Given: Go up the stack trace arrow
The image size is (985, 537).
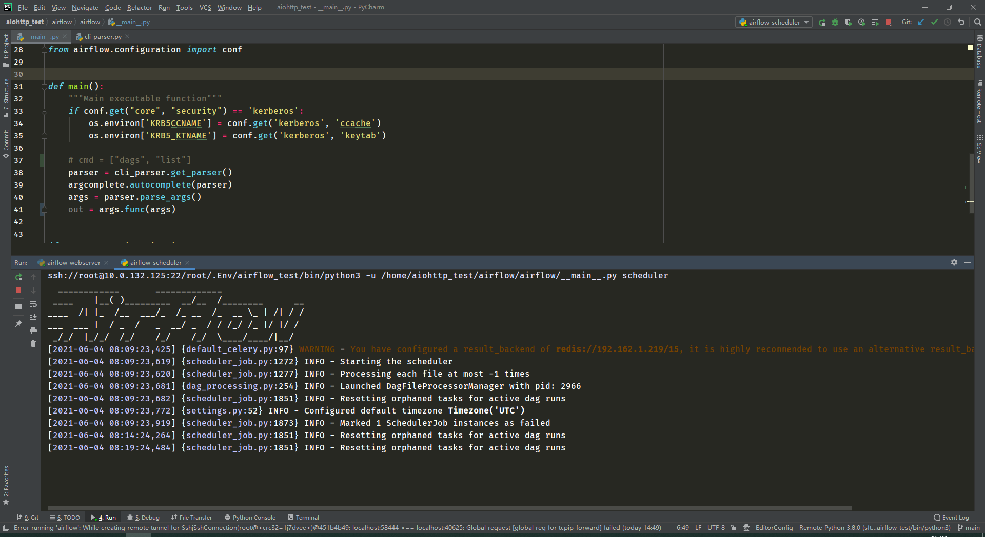Looking at the screenshot, I should [x=33, y=277].
